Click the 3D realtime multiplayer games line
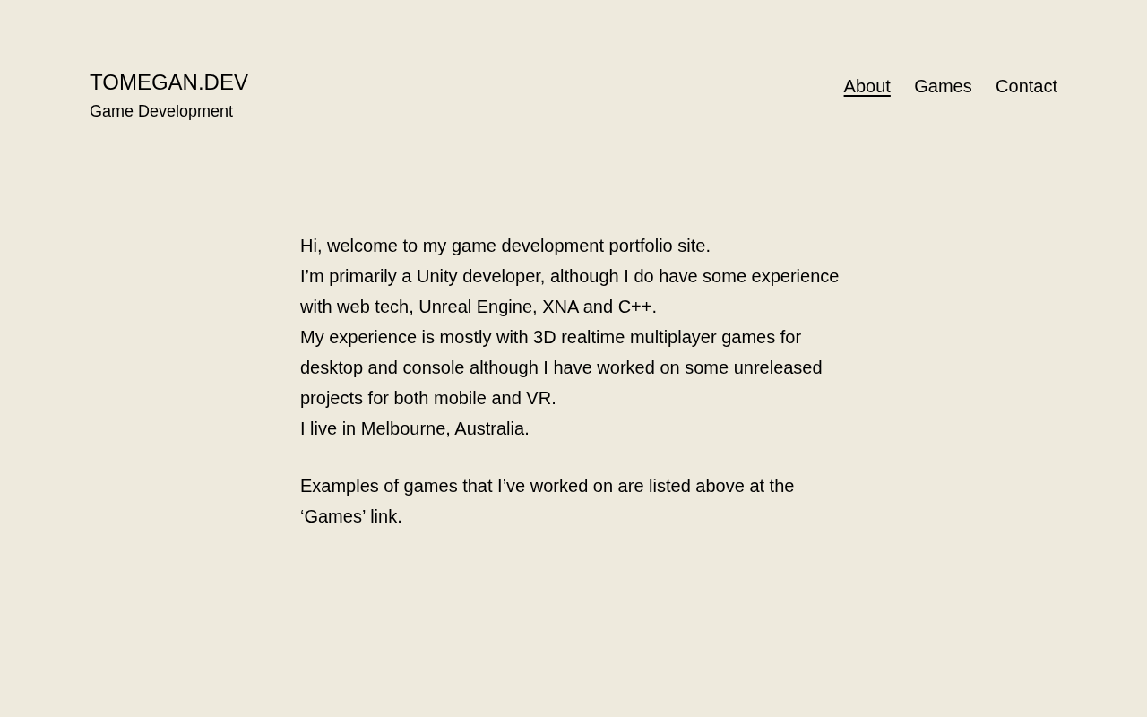Screen dimensions: 1147x717 pos(550,337)
